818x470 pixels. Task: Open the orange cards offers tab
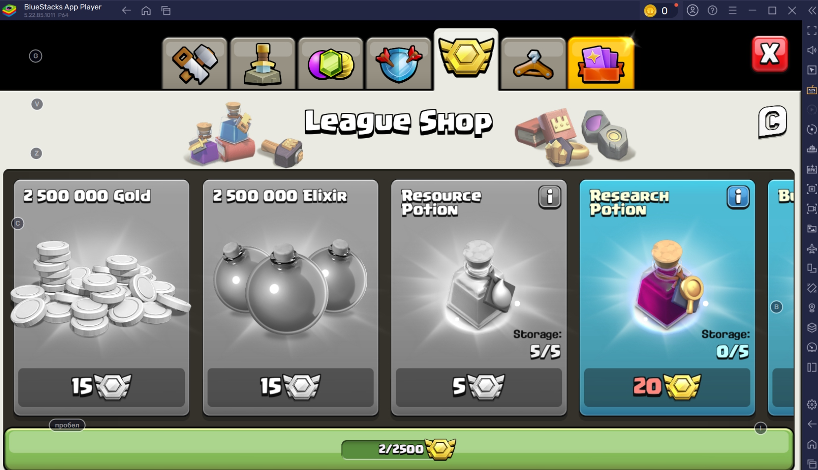[x=601, y=63]
